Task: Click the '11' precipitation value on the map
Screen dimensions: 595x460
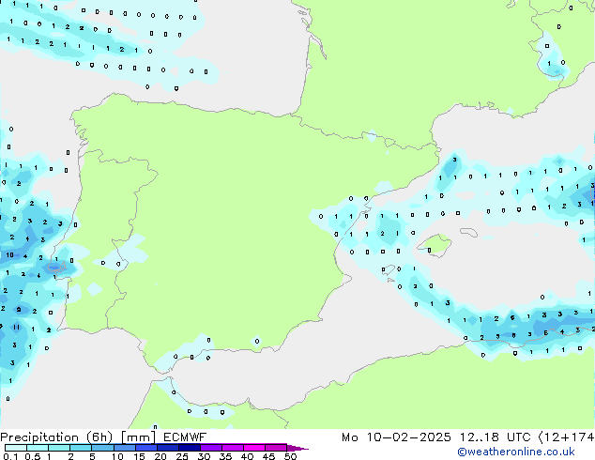Action: pos(16,327)
